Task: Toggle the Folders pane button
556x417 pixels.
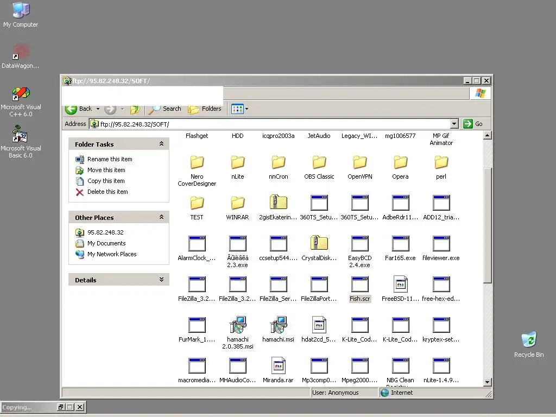Action: pos(205,109)
